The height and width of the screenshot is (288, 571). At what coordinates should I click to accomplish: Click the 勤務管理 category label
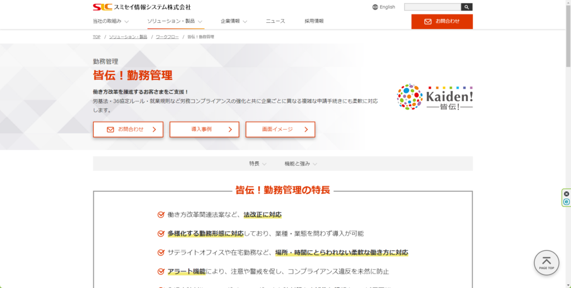coord(105,61)
